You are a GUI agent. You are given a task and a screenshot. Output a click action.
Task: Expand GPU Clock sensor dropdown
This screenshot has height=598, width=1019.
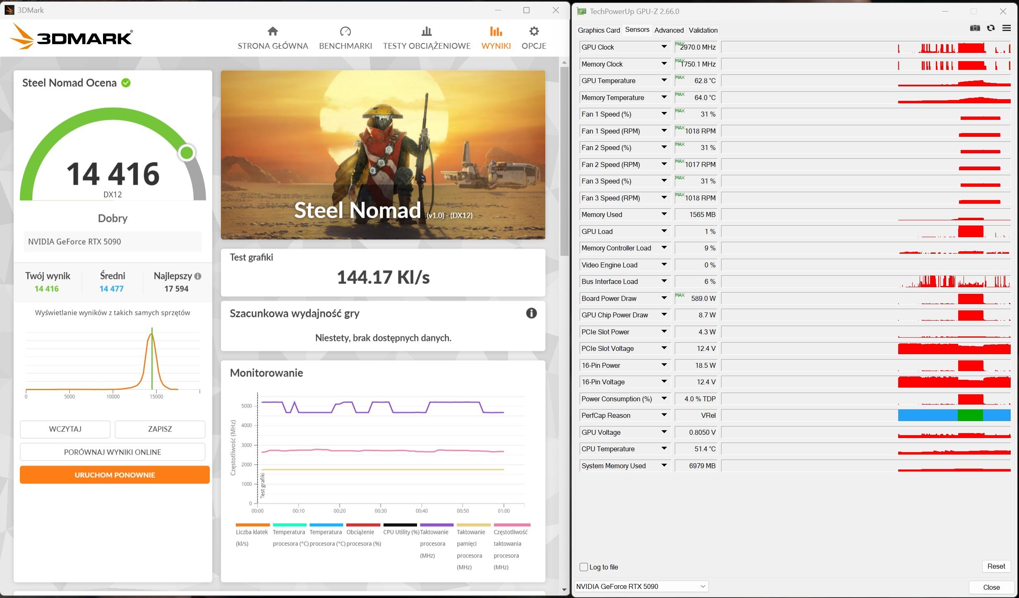(664, 47)
